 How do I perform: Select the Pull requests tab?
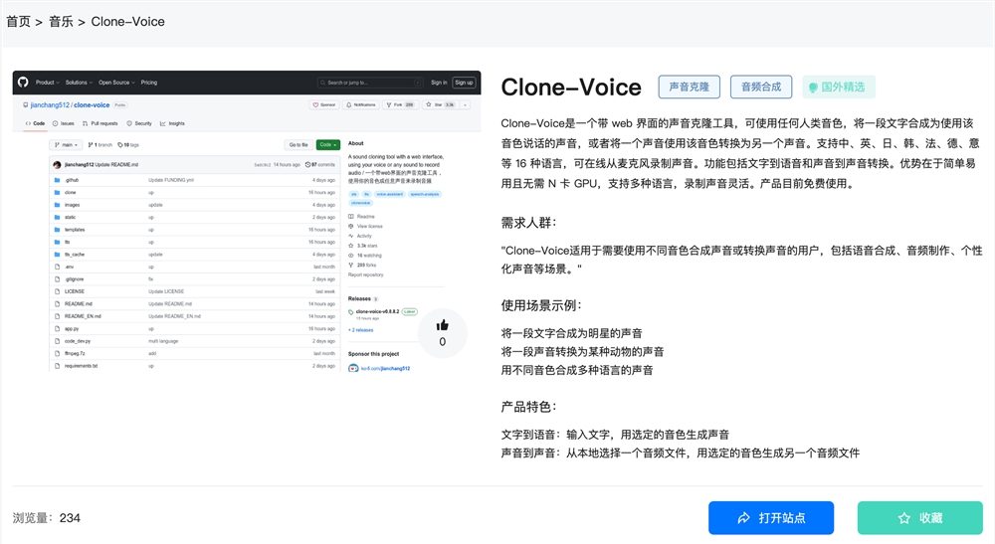(x=100, y=123)
